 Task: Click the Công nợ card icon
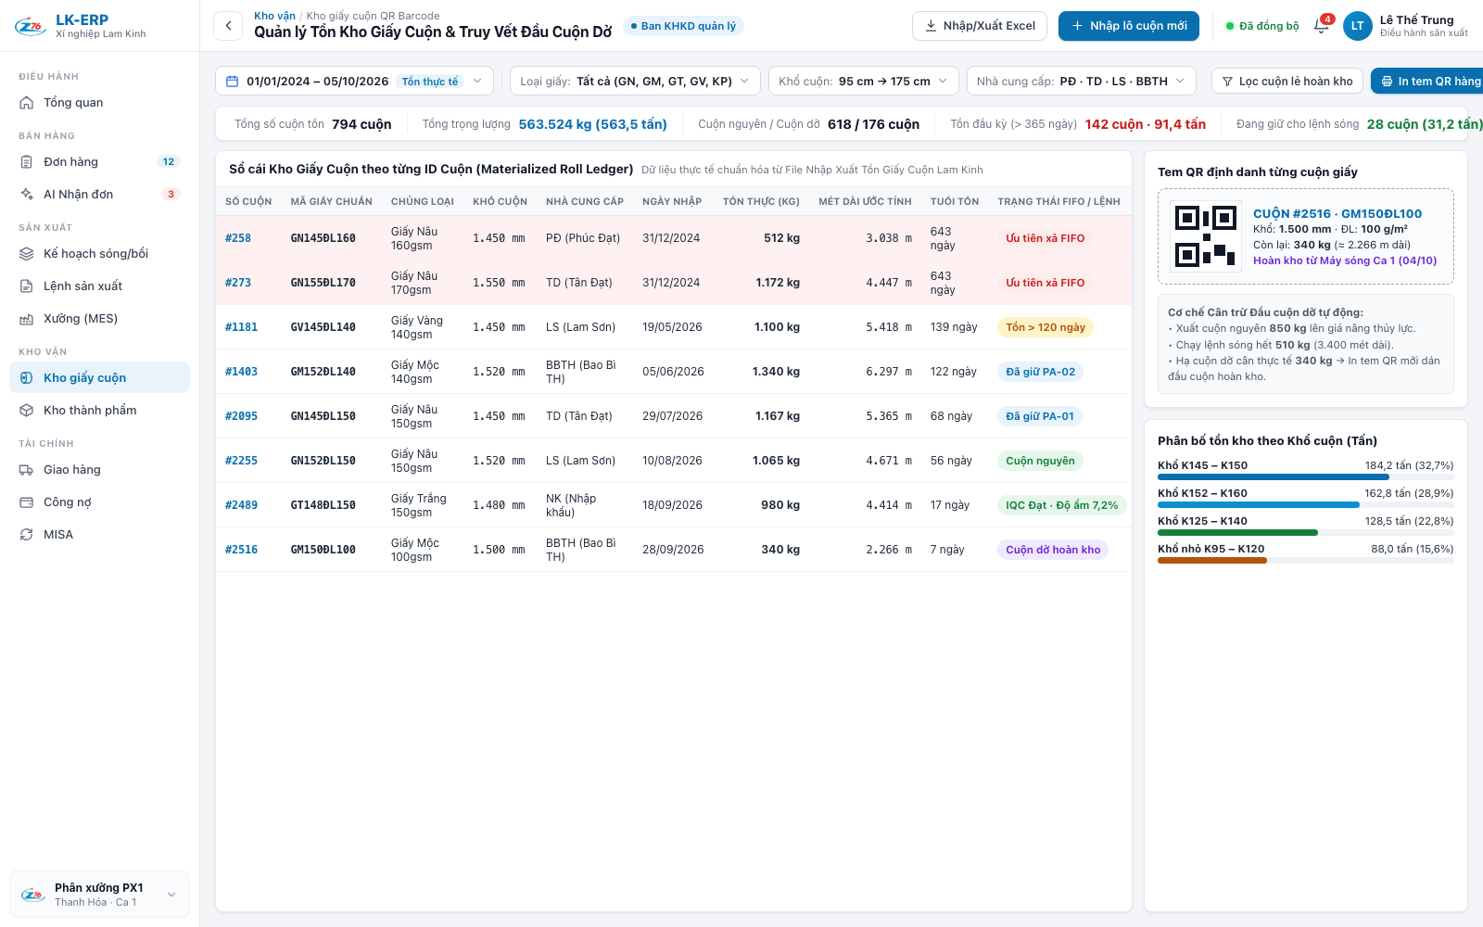coord(27,502)
